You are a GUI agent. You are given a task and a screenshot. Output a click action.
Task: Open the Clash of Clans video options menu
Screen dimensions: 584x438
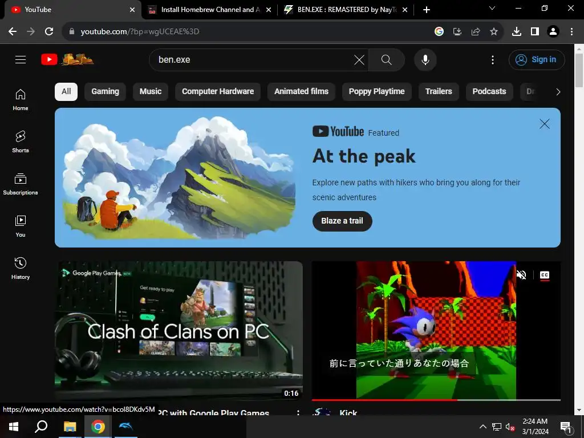coord(298,412)
